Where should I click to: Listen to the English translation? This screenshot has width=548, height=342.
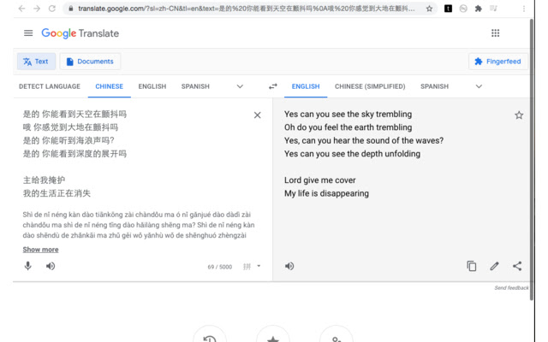[289, 266]
